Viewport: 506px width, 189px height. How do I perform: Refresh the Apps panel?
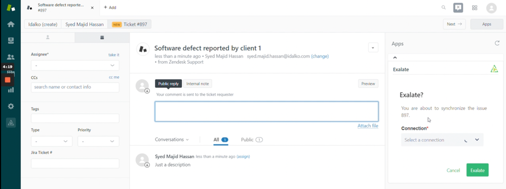click(x=497, y=43)
